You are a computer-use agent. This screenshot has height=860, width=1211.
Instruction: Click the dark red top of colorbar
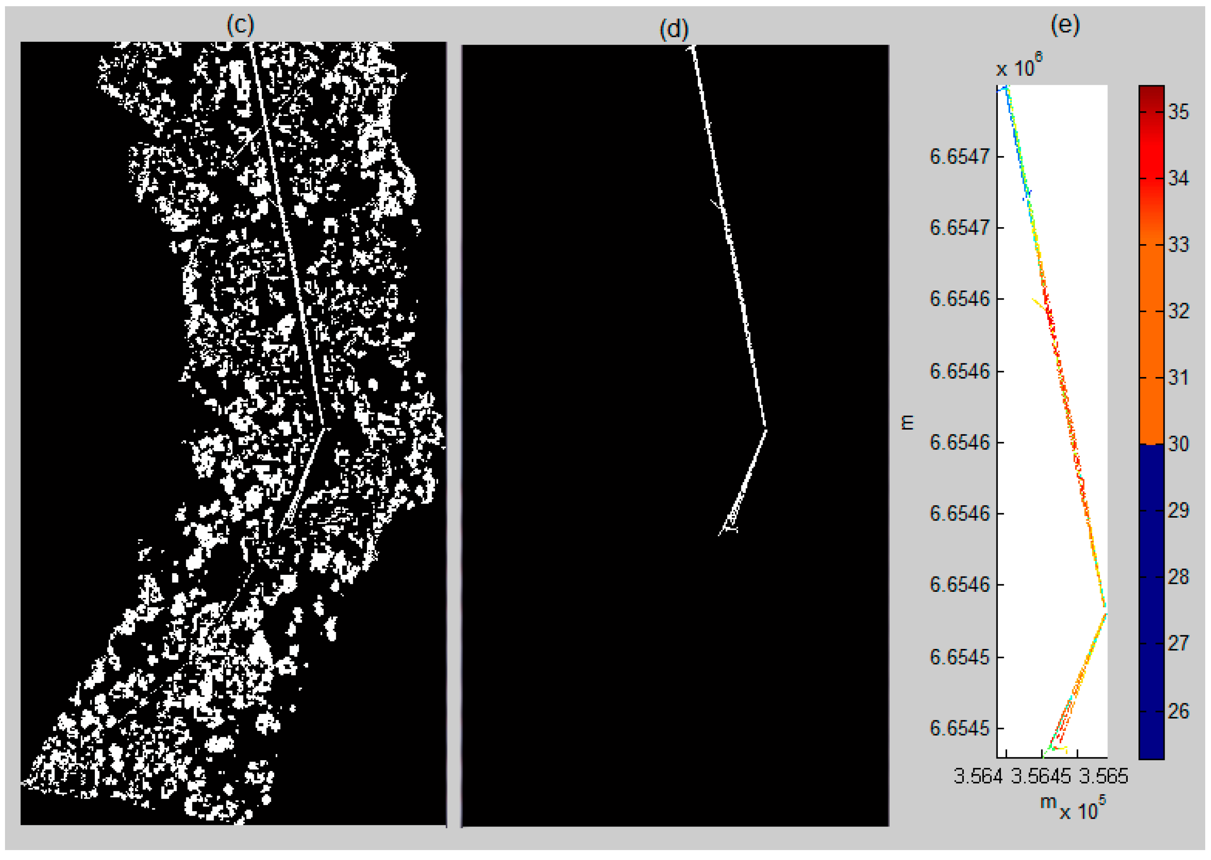click(x=1151, y=93)
